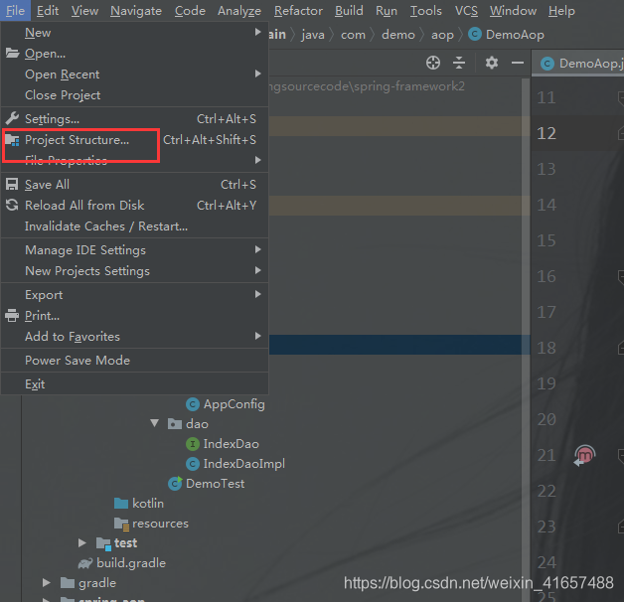The height and width of the screenshot is (602, 624).
Task: Click the demo breadcrumb segment
Action: (398, 35)
